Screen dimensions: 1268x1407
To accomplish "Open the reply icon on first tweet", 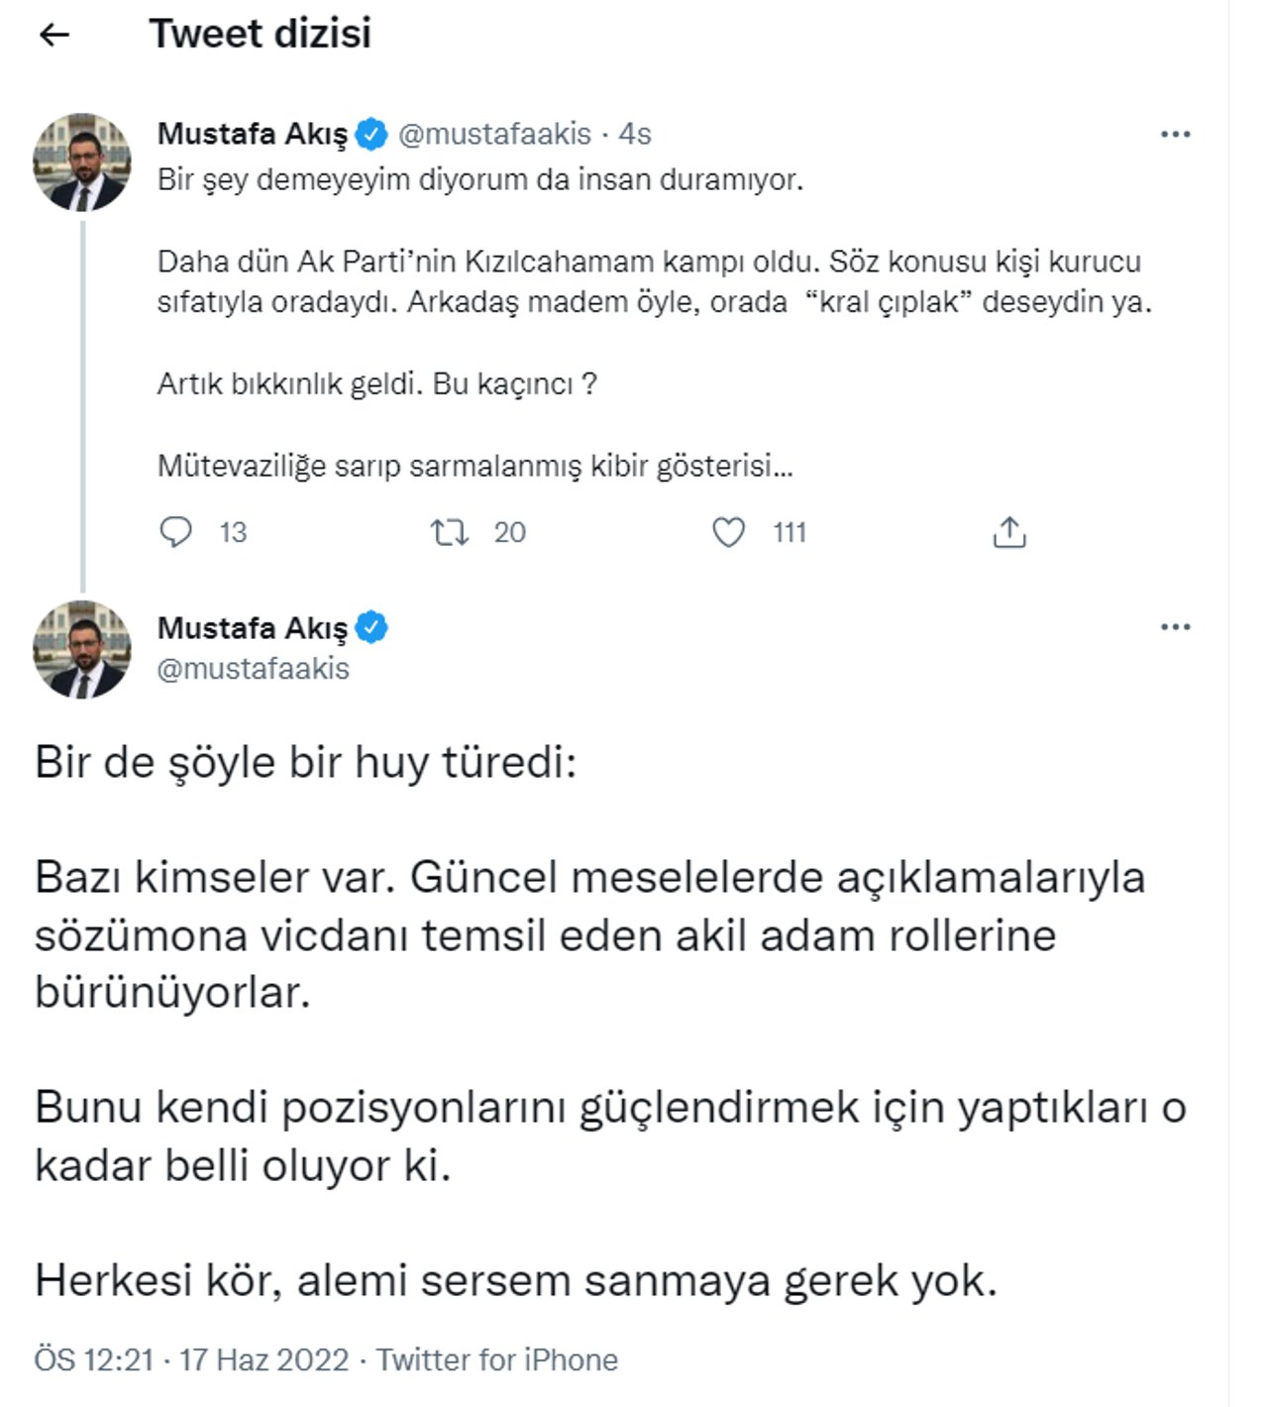I will (176, 533).
